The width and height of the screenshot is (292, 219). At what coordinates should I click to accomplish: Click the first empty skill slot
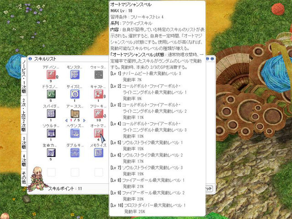coord(51,172)
